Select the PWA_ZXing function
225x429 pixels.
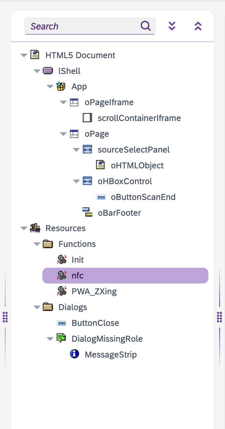(x=94, y=291)
